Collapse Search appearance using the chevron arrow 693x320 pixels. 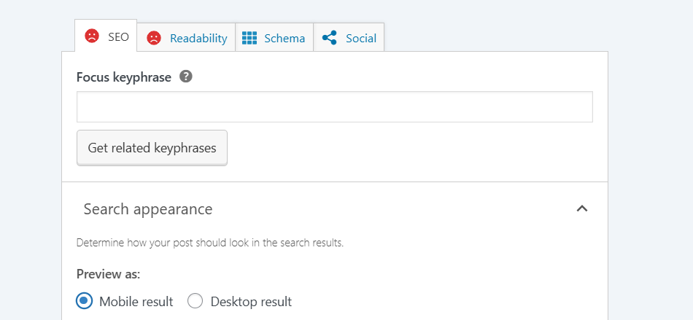(582, 208)
